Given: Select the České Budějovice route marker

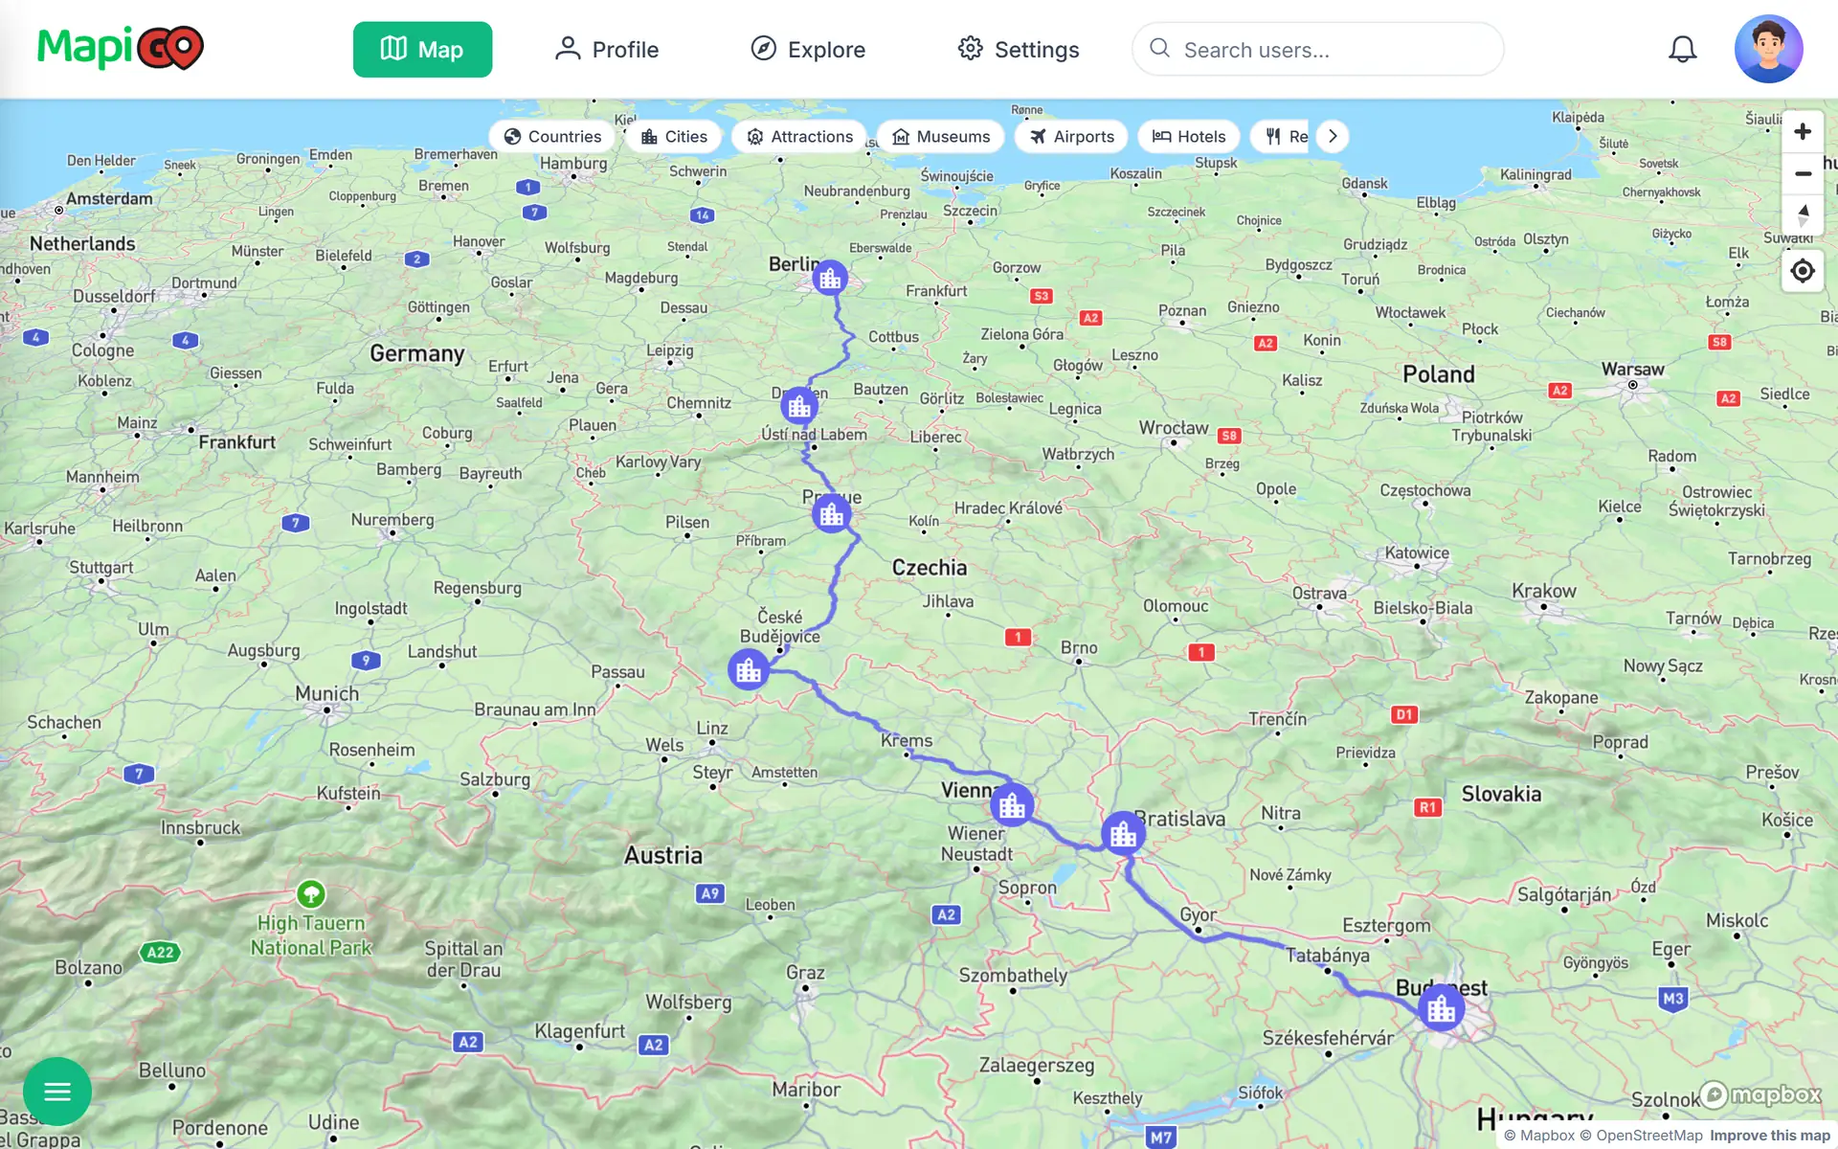Looking at the screenshot, I should [749, 669].
